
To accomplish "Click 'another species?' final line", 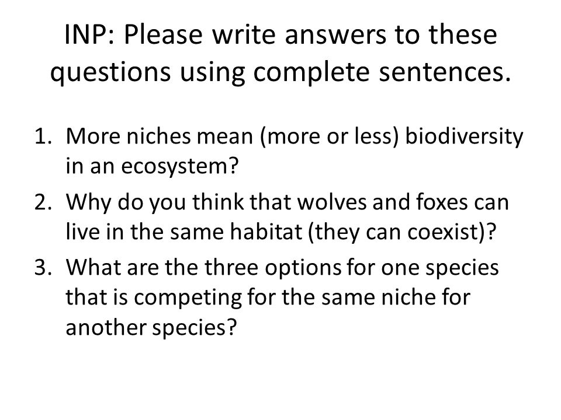I will 151,327.
